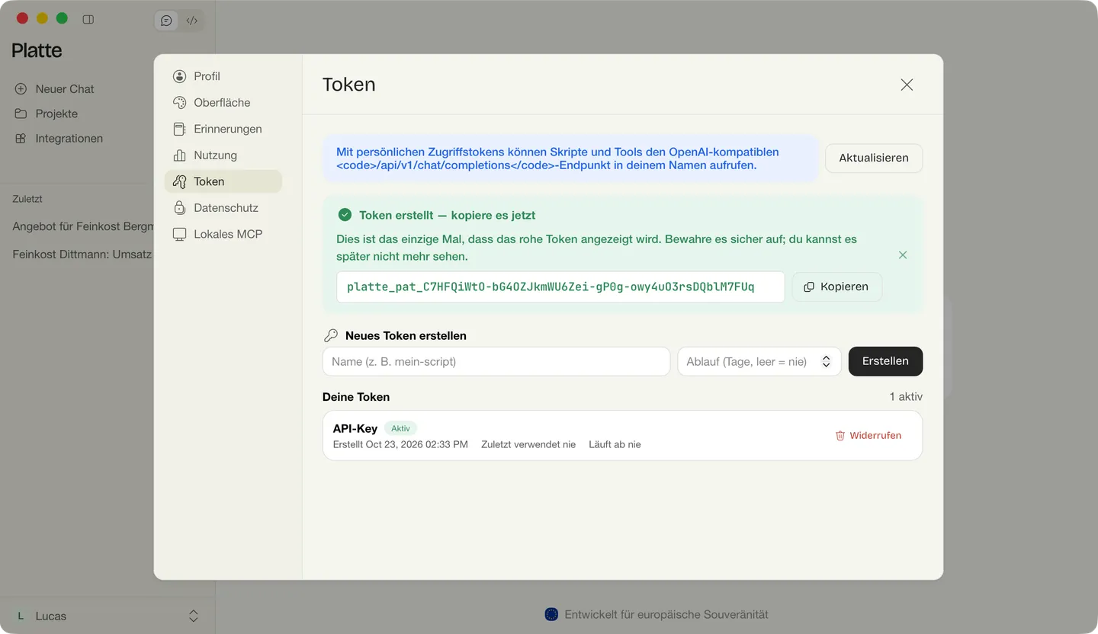Screen dimensions: 1098x634
Task: Click the green checkmark success icon
Action: coord(345,215)
